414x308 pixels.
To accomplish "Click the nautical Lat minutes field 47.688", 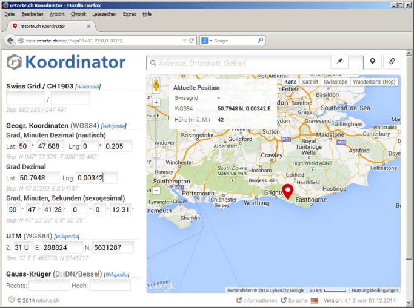I will point(50,146).
